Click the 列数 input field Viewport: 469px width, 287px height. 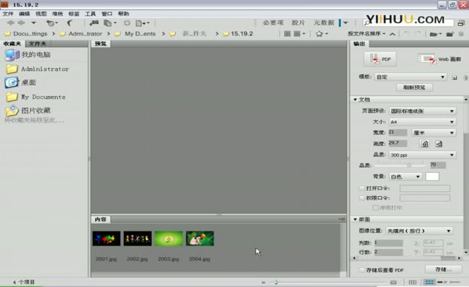(388, 243)
